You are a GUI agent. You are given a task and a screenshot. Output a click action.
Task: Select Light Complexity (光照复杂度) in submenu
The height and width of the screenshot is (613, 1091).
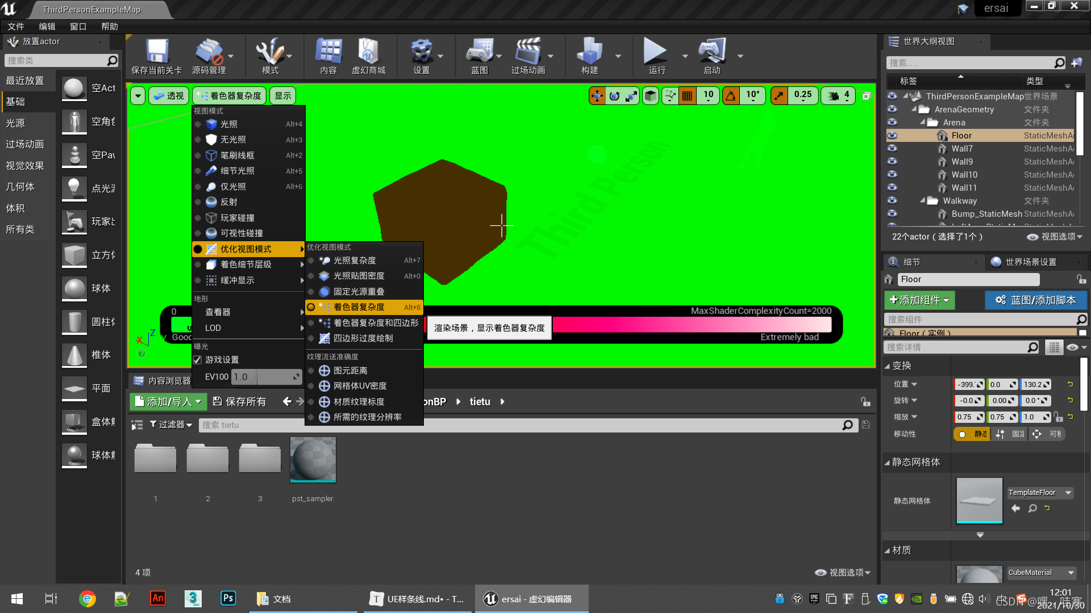(x=364, y=261)
